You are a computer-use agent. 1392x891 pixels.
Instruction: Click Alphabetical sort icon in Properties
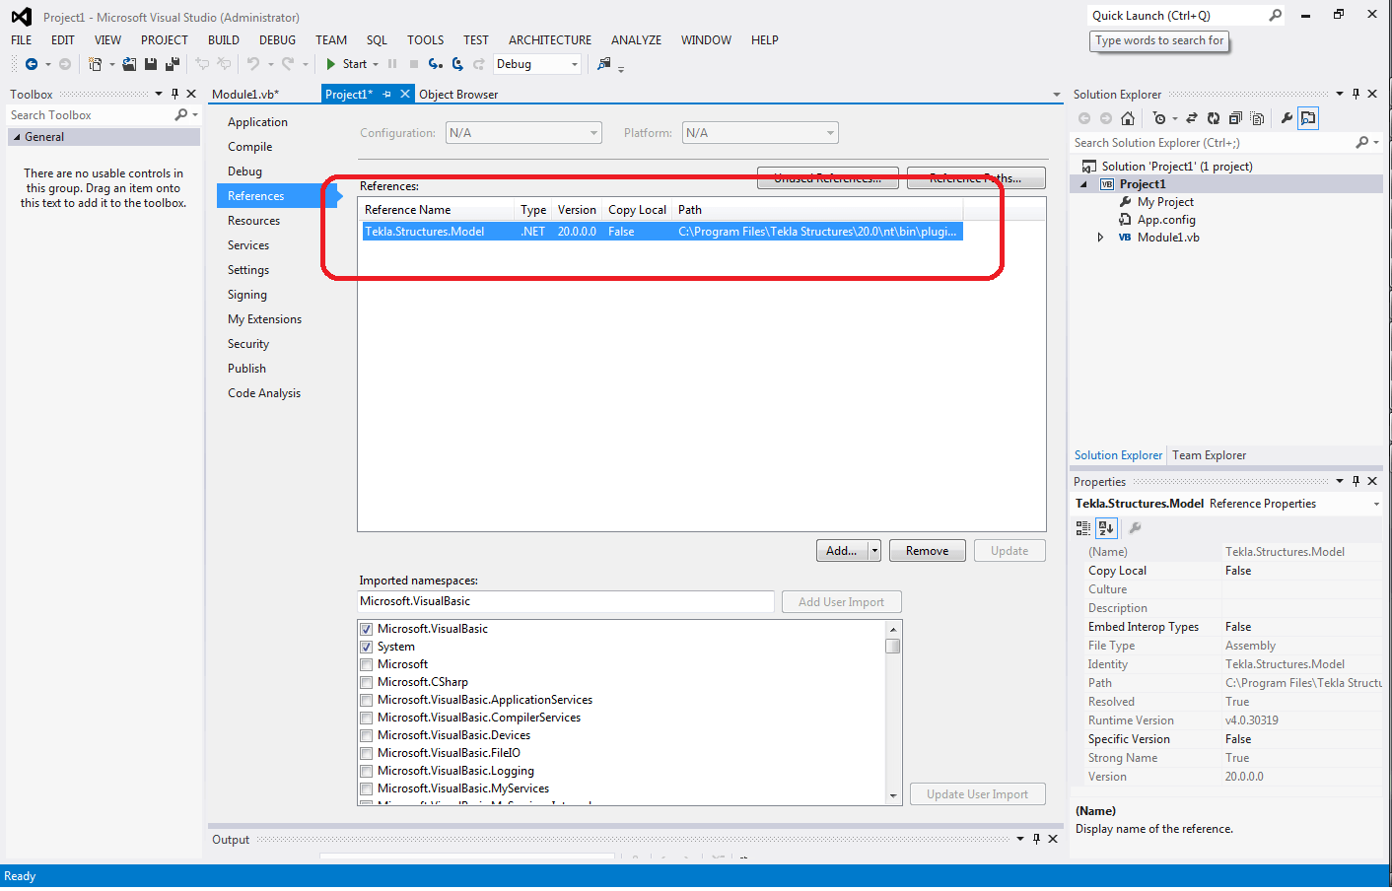[1106, 528]
